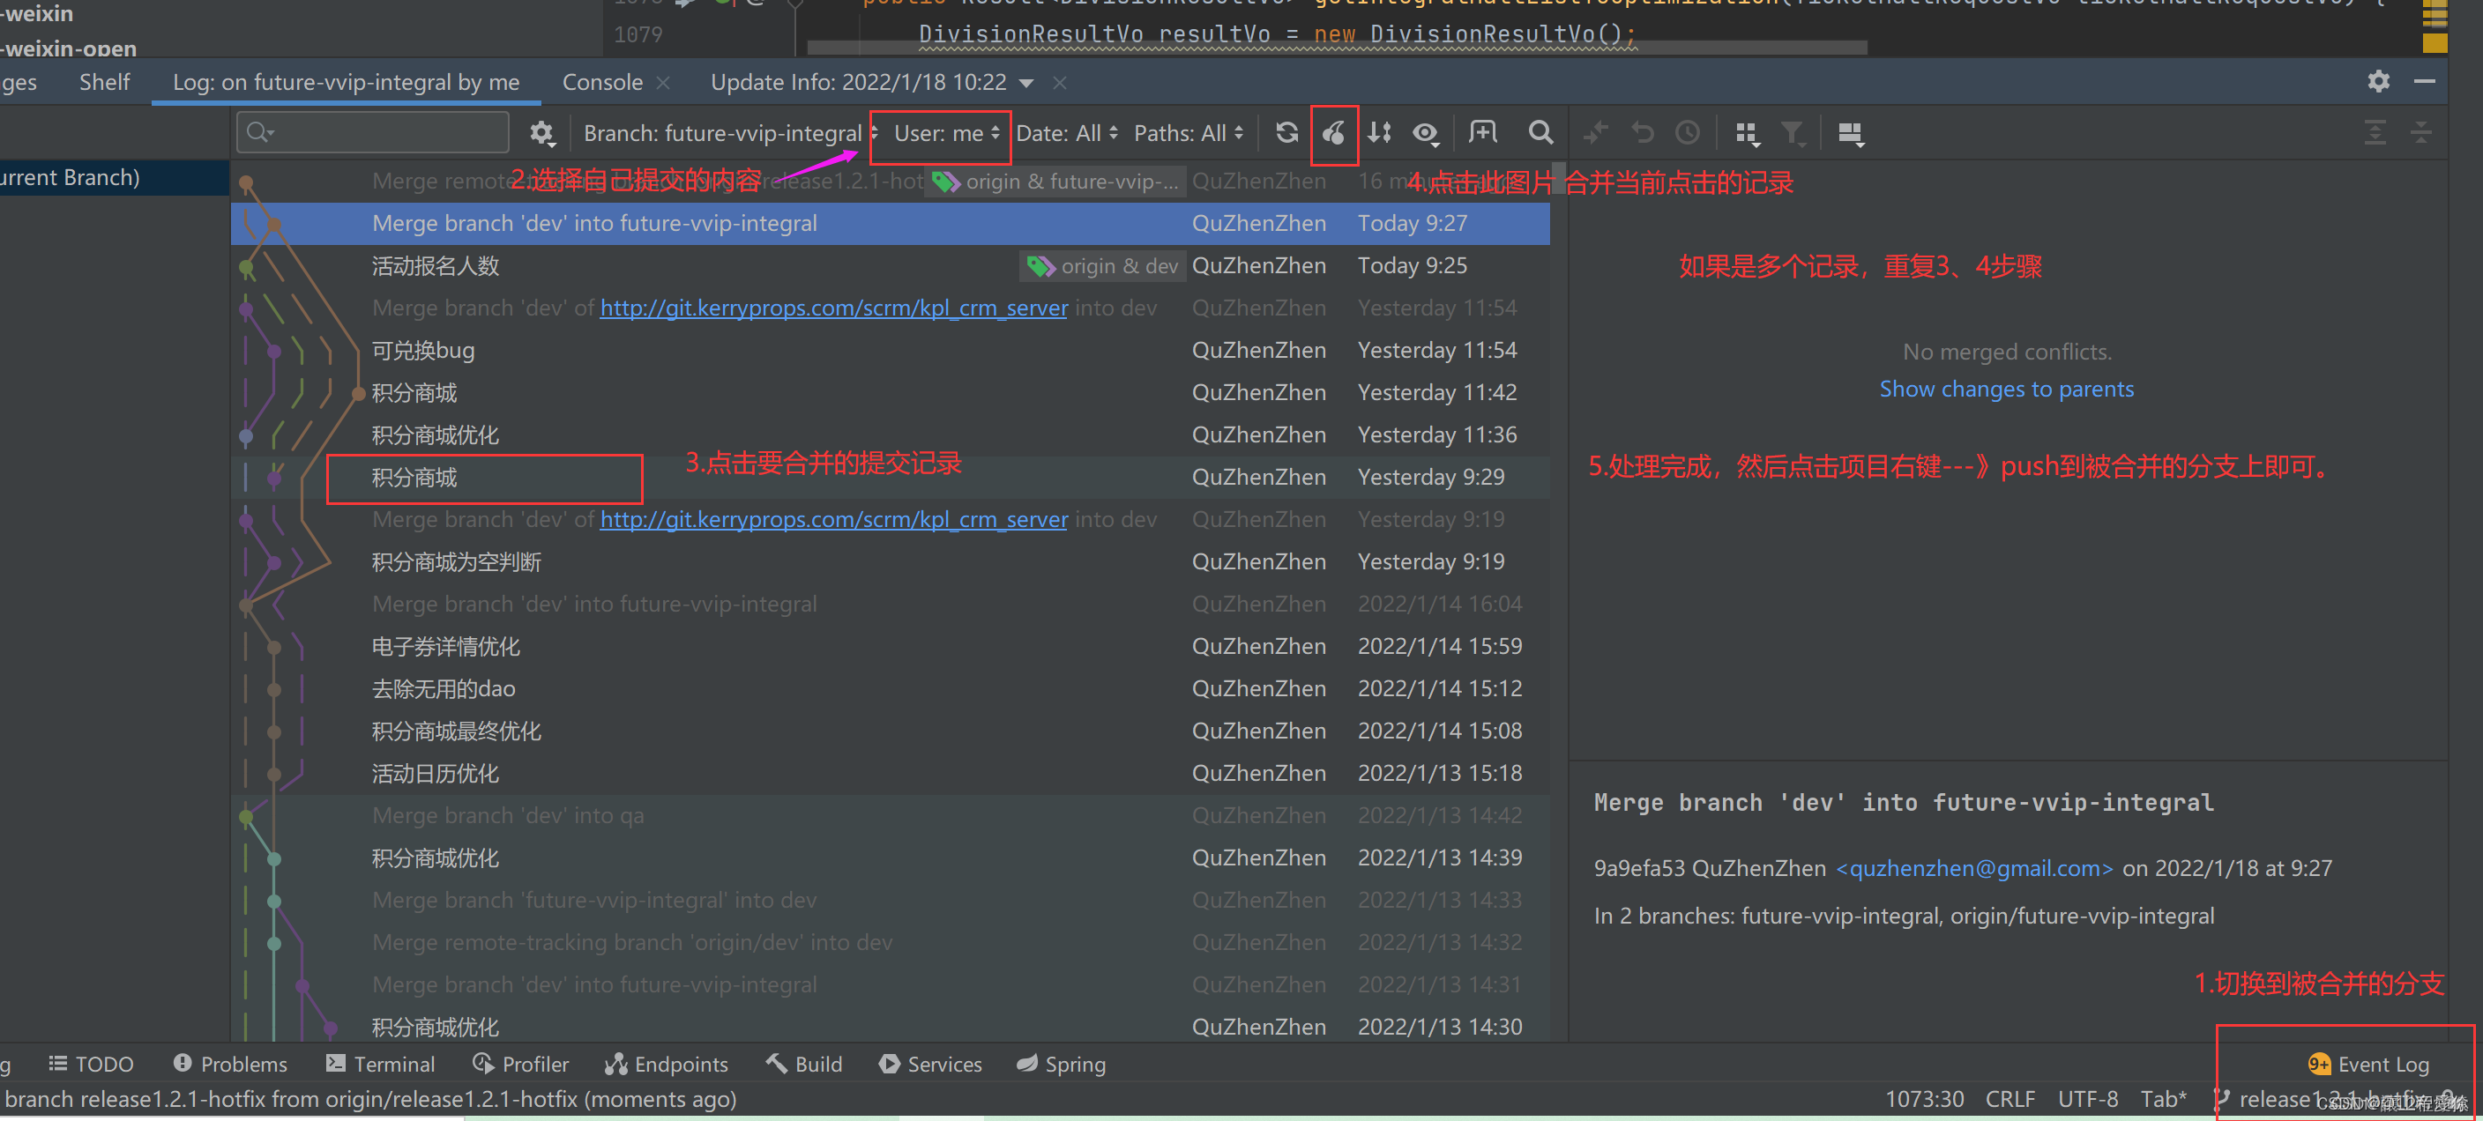
Task: Open the Paths: All filter dropdown
Action: tap(1188, 133)
